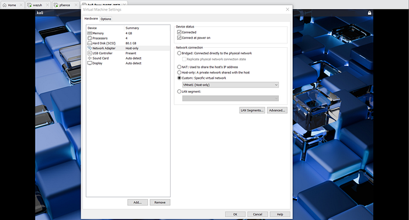Image resolution: width=409 pixels, height=220 pixels.
Task: Click the Help button
Action: pos(280,214)
